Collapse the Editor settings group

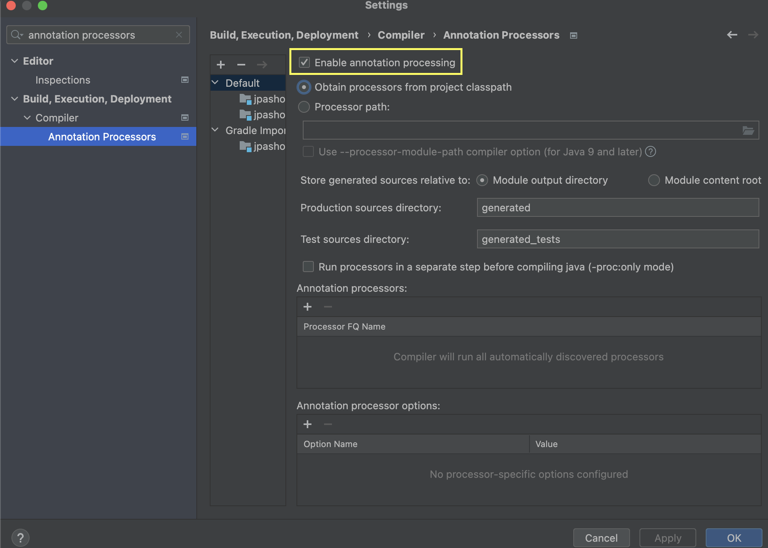tap(15, 61)
